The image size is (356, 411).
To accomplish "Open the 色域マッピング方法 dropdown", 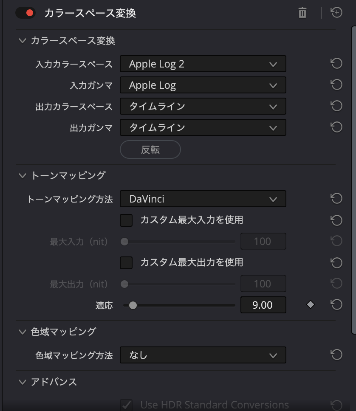I will coord(203,355).
